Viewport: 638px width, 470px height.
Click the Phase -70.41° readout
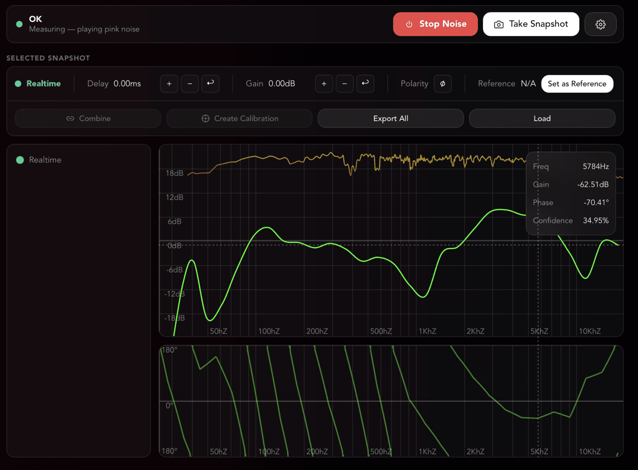[x=571, y=203]
